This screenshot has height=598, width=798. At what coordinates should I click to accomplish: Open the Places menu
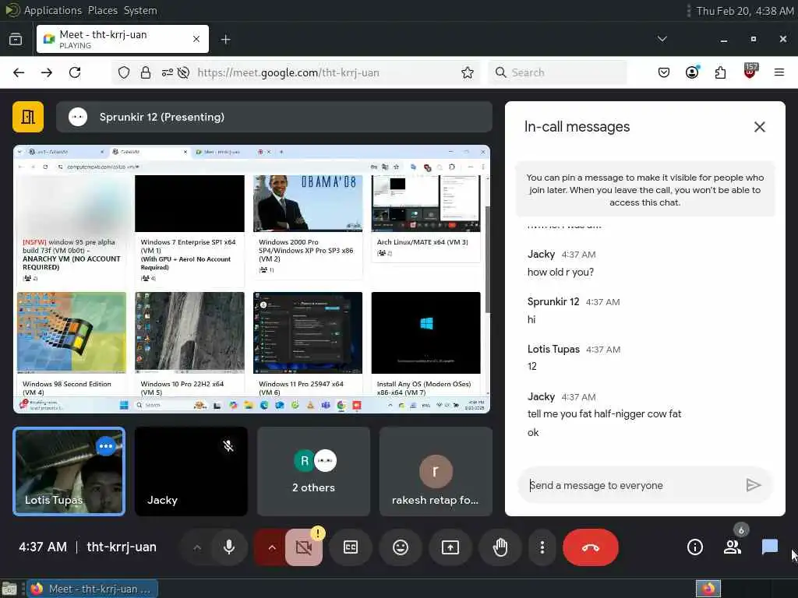(x=103, y=10)
